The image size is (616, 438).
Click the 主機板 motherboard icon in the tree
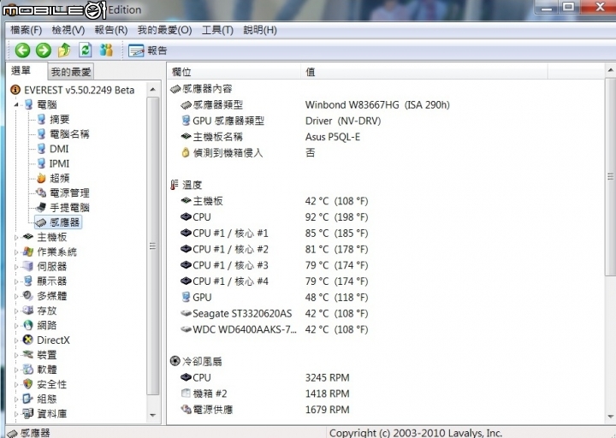coord(28,237)
